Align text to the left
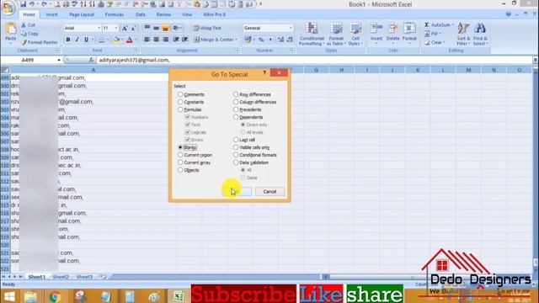The width and height of the screenshot is (539, 303). (x=147, y=40)
